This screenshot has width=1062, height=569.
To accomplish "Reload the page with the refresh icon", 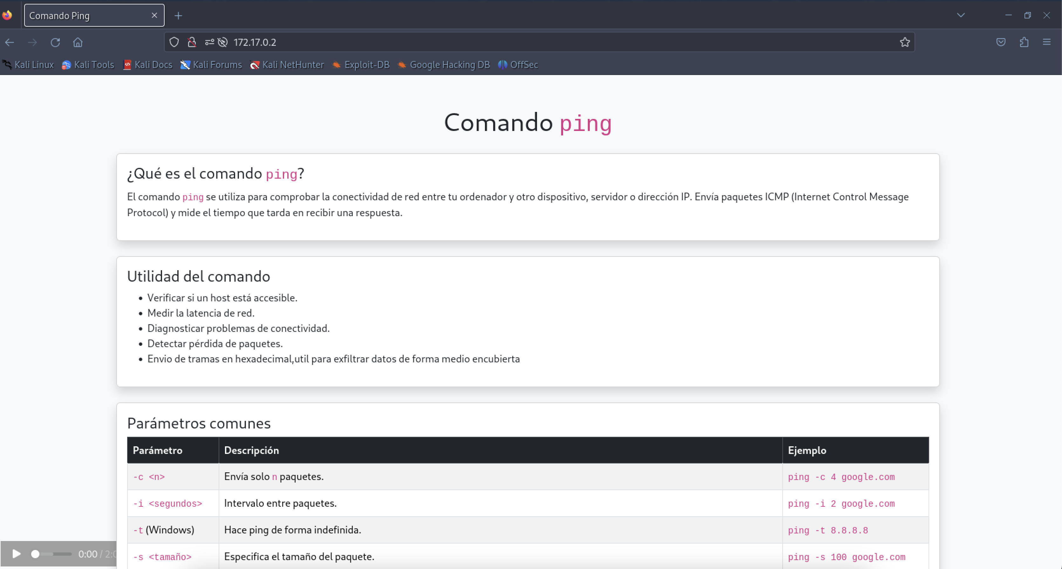I will tap(55, 42).
